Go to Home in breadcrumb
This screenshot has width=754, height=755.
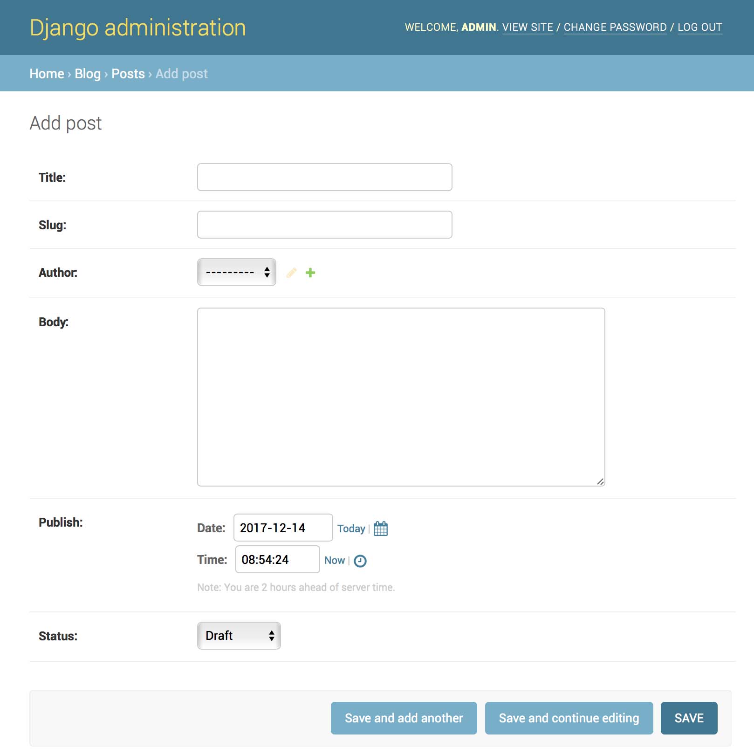(x=47, y=74)
